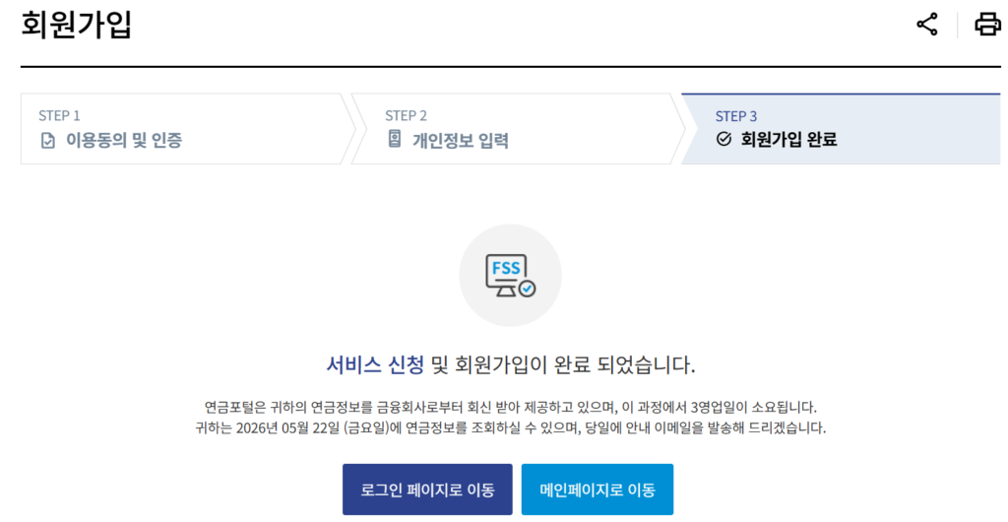The width and height of the screenshot is (1008, 522).
Task: Click the 회원가입 page heading
Action: [x=77, y=25]
